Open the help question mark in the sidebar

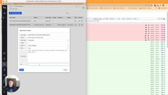click(4, 92)
